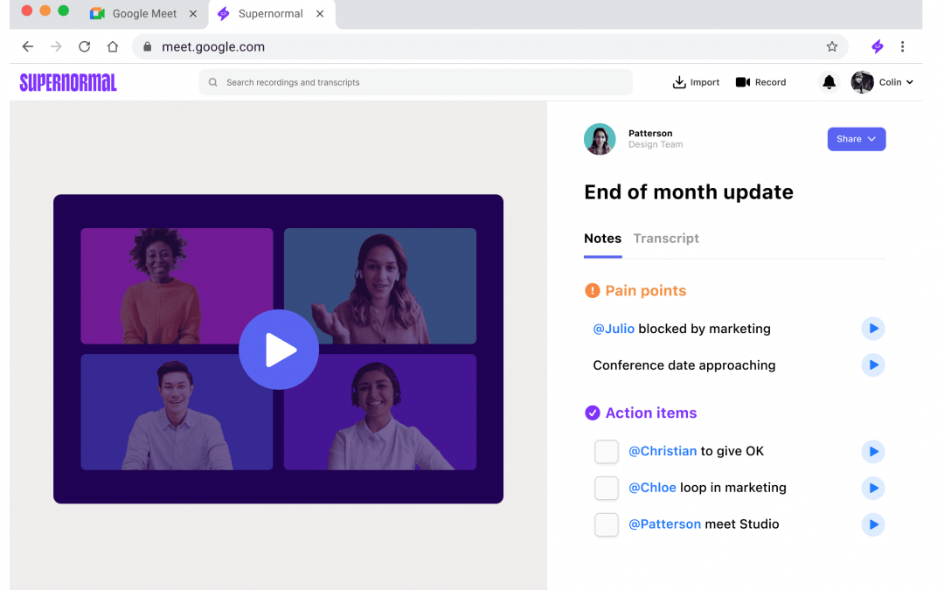This screenshot has width=944, height=590.
Task: Open the Share dropdown menu
Action: tap(856, 139)
